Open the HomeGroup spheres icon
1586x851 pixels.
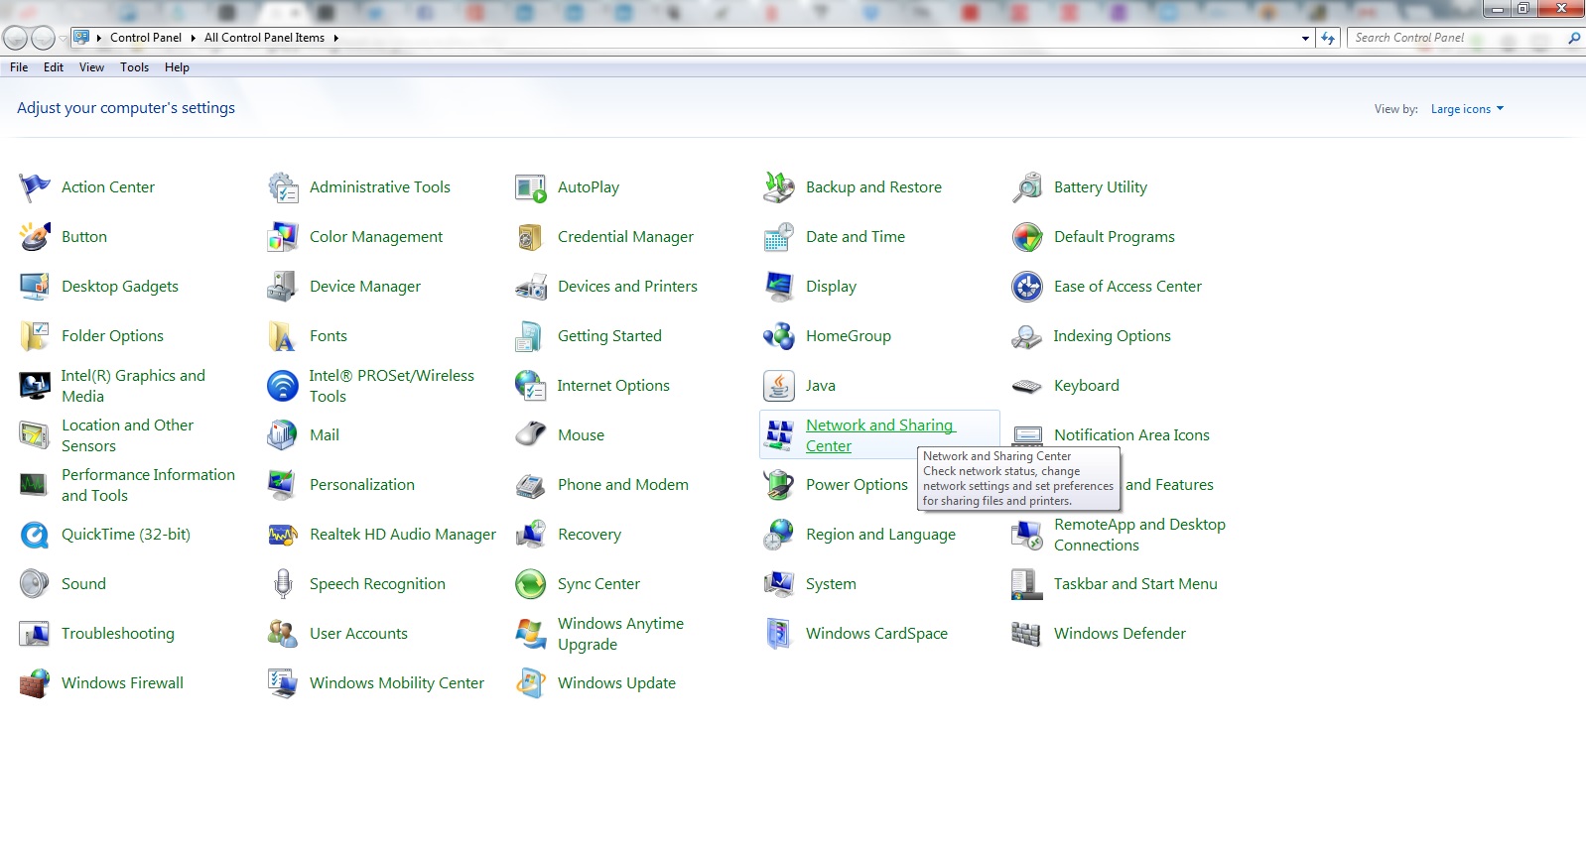pyautogui.click(x=779, y=336)
